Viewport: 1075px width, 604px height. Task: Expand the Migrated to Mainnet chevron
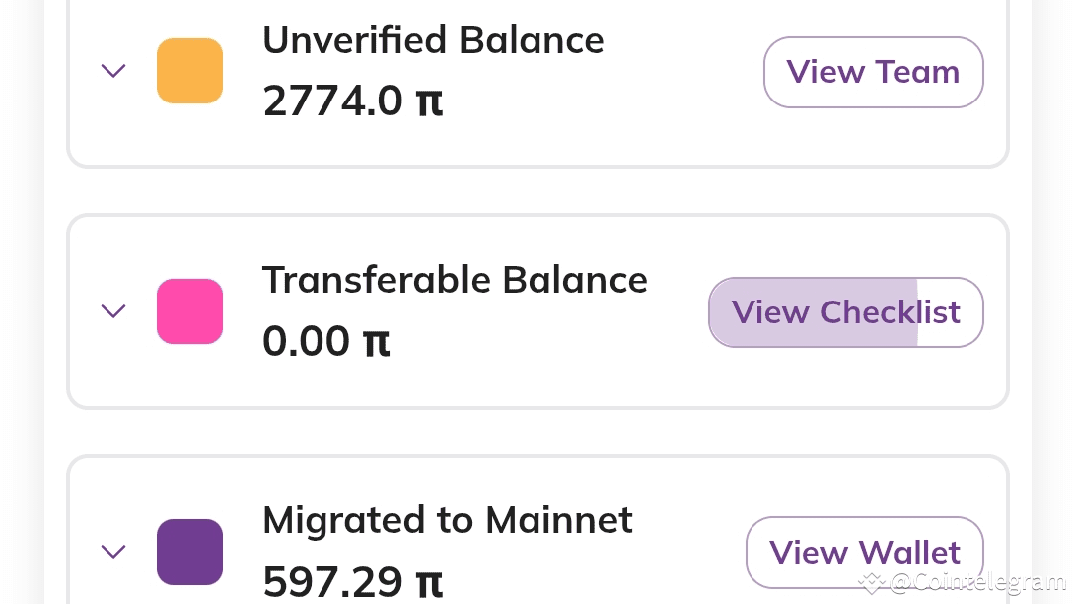(x=113, y=551)
